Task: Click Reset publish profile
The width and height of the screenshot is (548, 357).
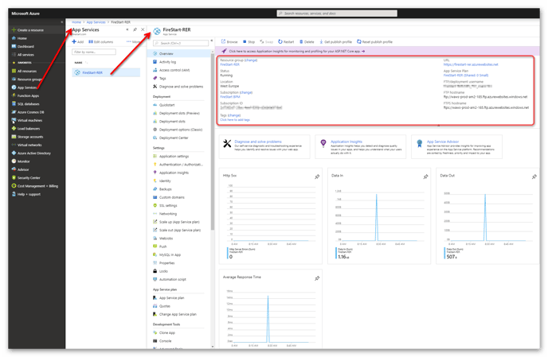Action: pos(374,41)
